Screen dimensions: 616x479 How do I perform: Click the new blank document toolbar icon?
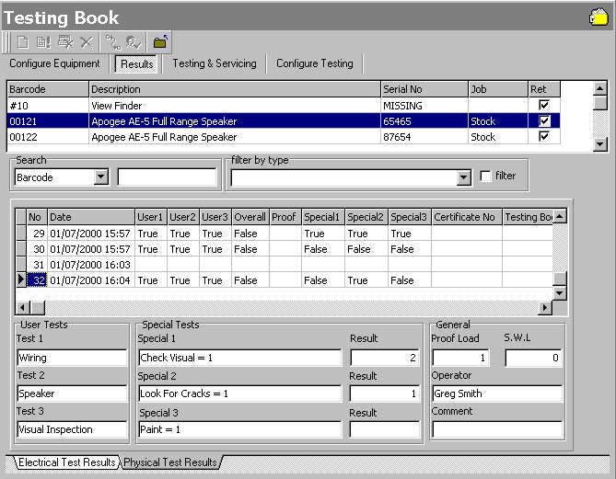coord(21,41)
